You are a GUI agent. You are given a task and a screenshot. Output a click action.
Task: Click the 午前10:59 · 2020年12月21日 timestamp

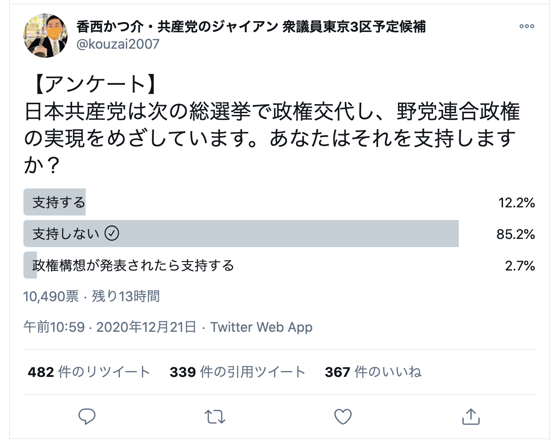(x=110, y=327)
